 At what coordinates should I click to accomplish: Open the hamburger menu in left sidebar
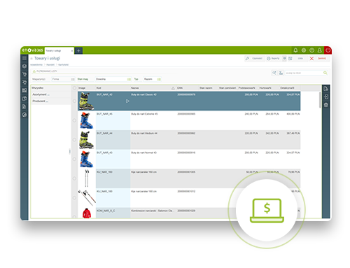tap(24, 58)
